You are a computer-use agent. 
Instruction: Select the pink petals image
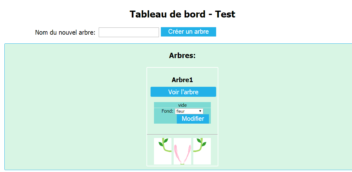coord(182,151)
